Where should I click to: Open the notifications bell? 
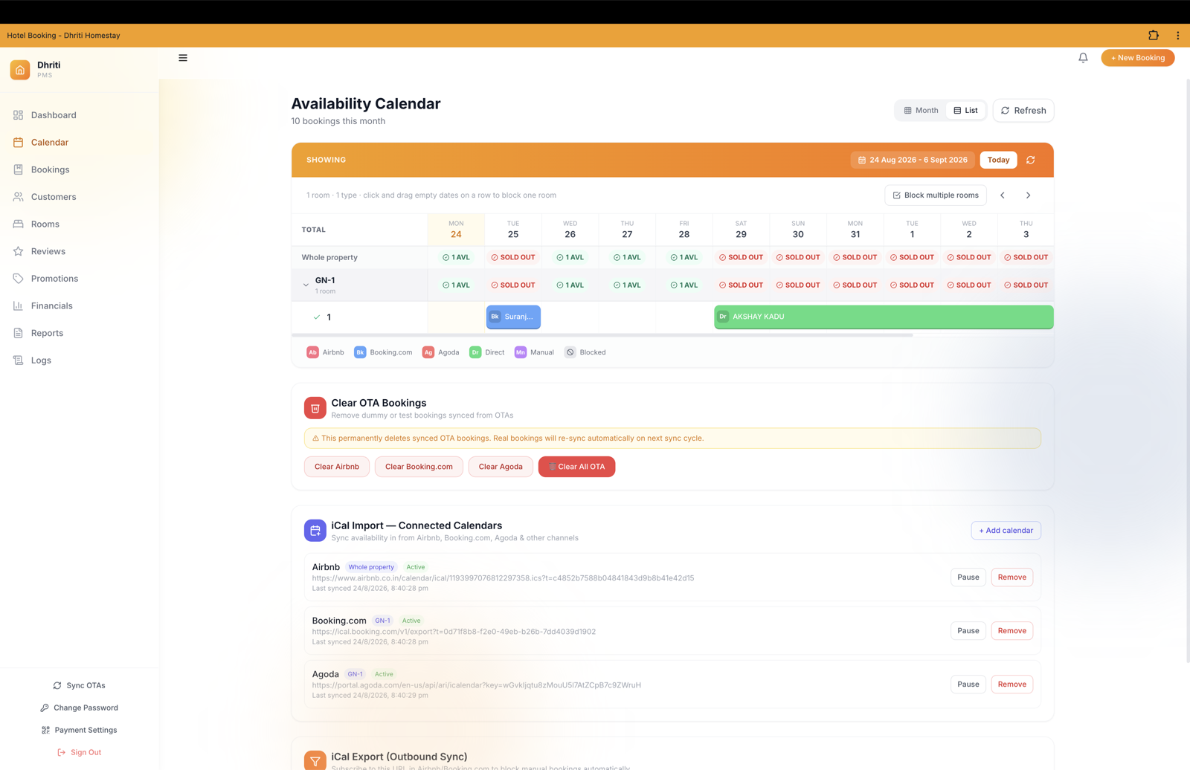pyautogui.click(x=1083, y=58)
